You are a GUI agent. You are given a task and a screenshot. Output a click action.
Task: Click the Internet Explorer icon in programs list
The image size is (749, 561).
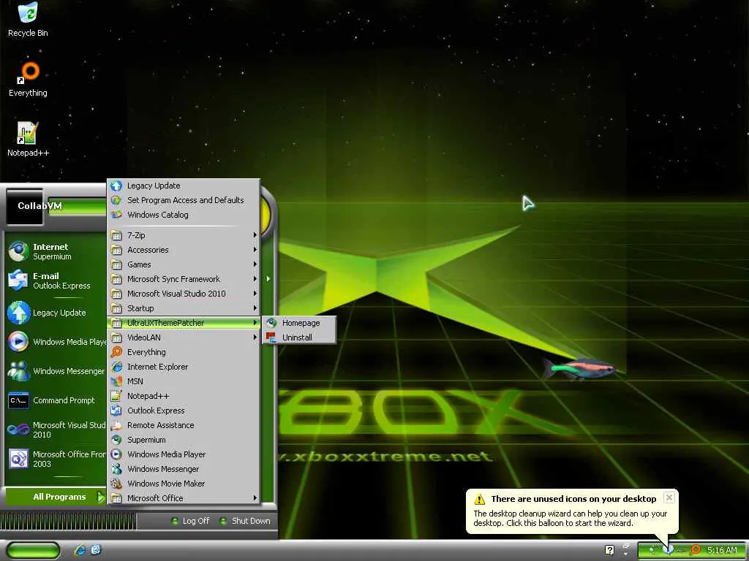[116, 367]
